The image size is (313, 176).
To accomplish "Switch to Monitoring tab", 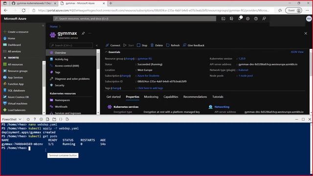I will [151, 97].
